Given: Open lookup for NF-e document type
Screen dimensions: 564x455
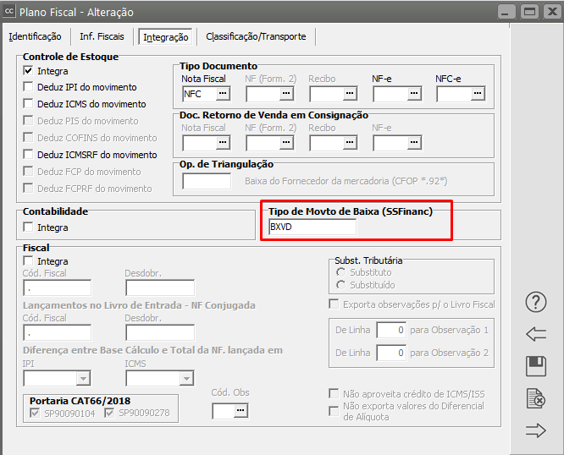Looking at the screenshot, I should pyautogui.click(x=413, y=93).
